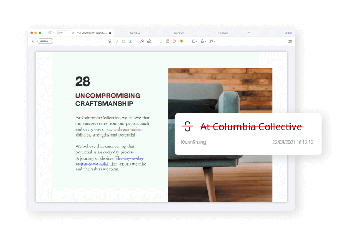
Task: Go back with the left arrow
Action: pyautogui.click(x=33, y=41)
